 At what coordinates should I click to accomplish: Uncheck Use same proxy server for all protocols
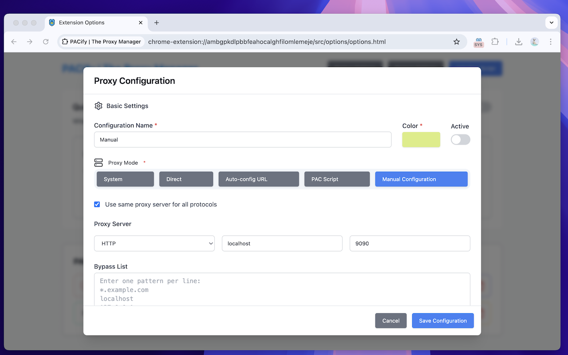(97, 205)
